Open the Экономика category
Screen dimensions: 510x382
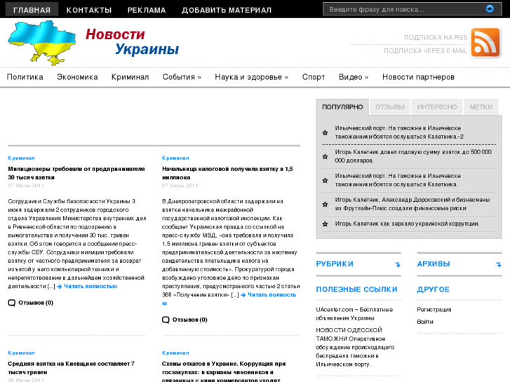tap(77, 77)
